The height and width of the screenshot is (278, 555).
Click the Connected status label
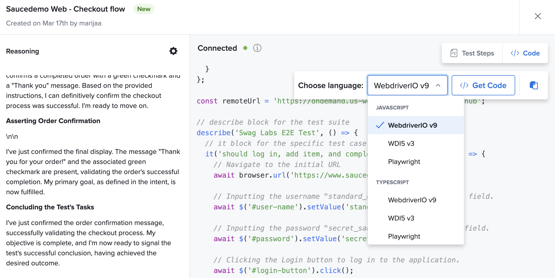217,48
